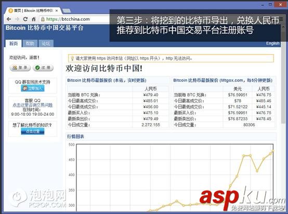
Task: Click the green padlock security icon
Action: pyautogui.click(x=43, y=19)
